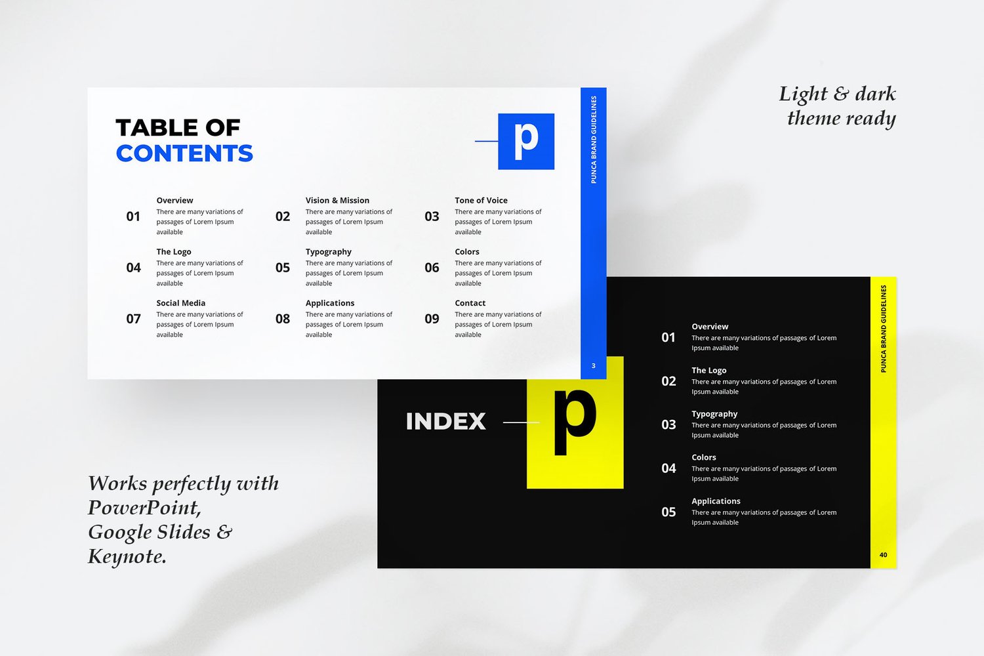Click page number '40' on yellow sidebar
The height and width of the screenshot is (656, 984).
[883, 555]
